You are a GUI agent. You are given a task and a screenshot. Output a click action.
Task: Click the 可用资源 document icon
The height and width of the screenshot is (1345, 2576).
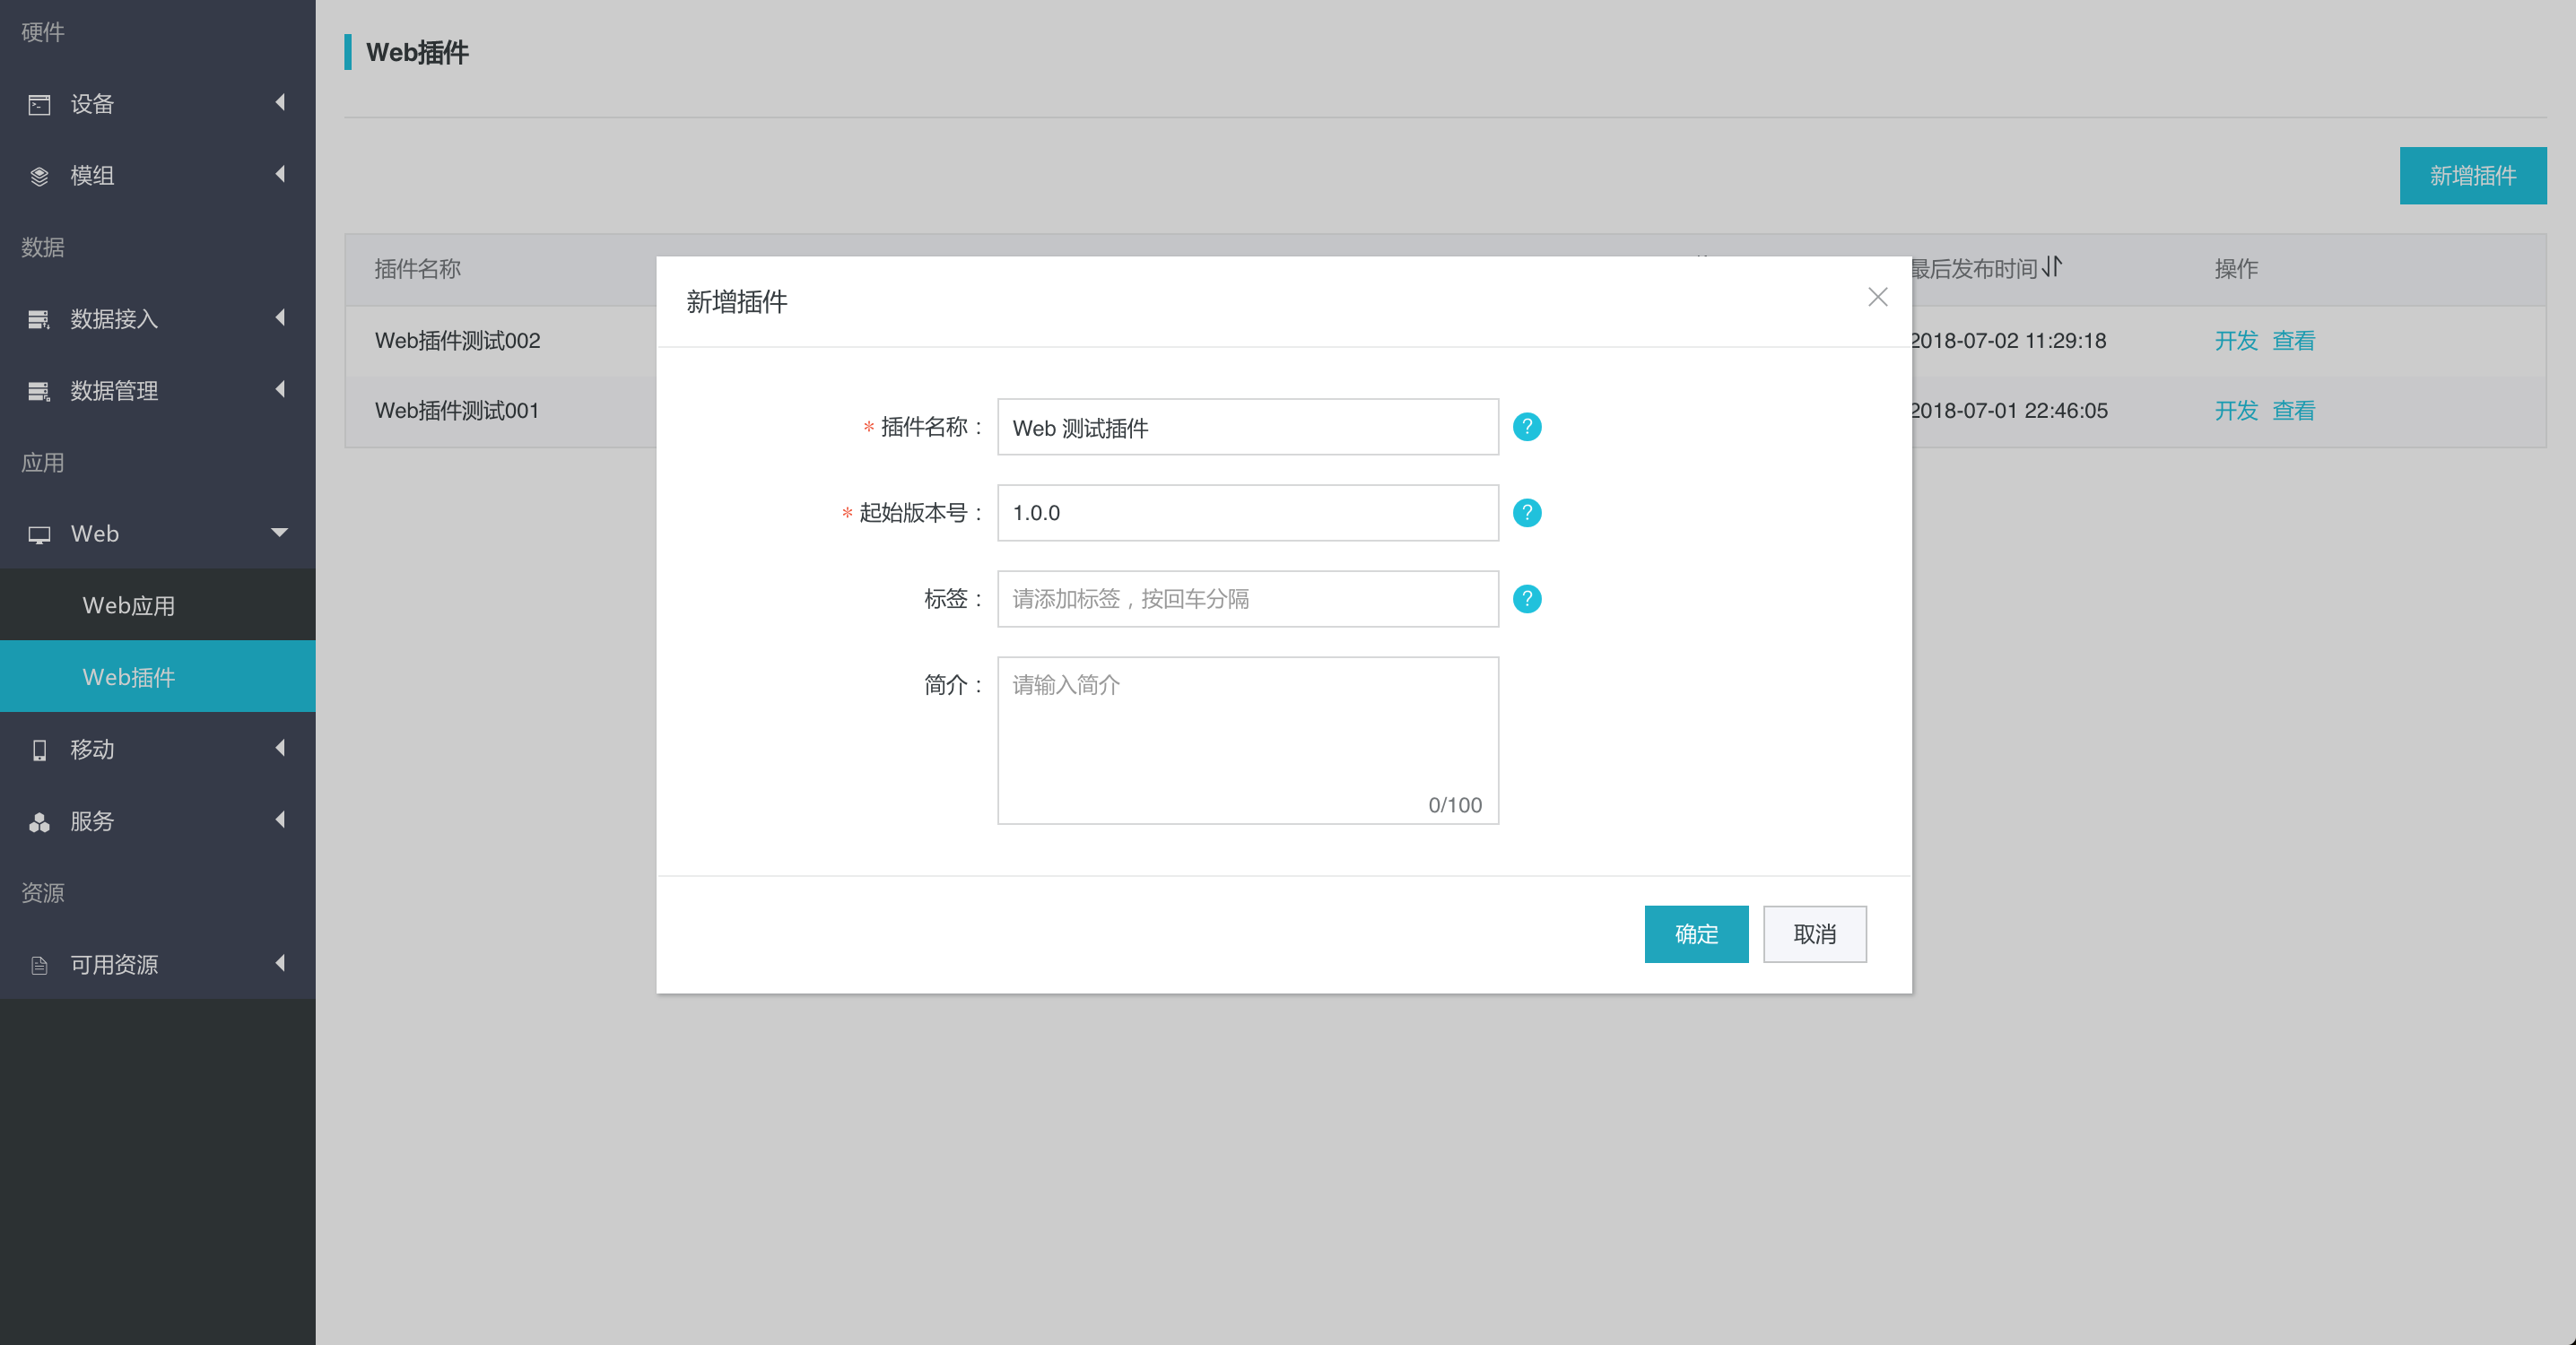(x=39, y=965)
